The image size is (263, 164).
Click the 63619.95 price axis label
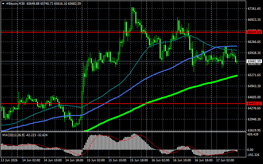pyautogui.click(x=254, y=130)
